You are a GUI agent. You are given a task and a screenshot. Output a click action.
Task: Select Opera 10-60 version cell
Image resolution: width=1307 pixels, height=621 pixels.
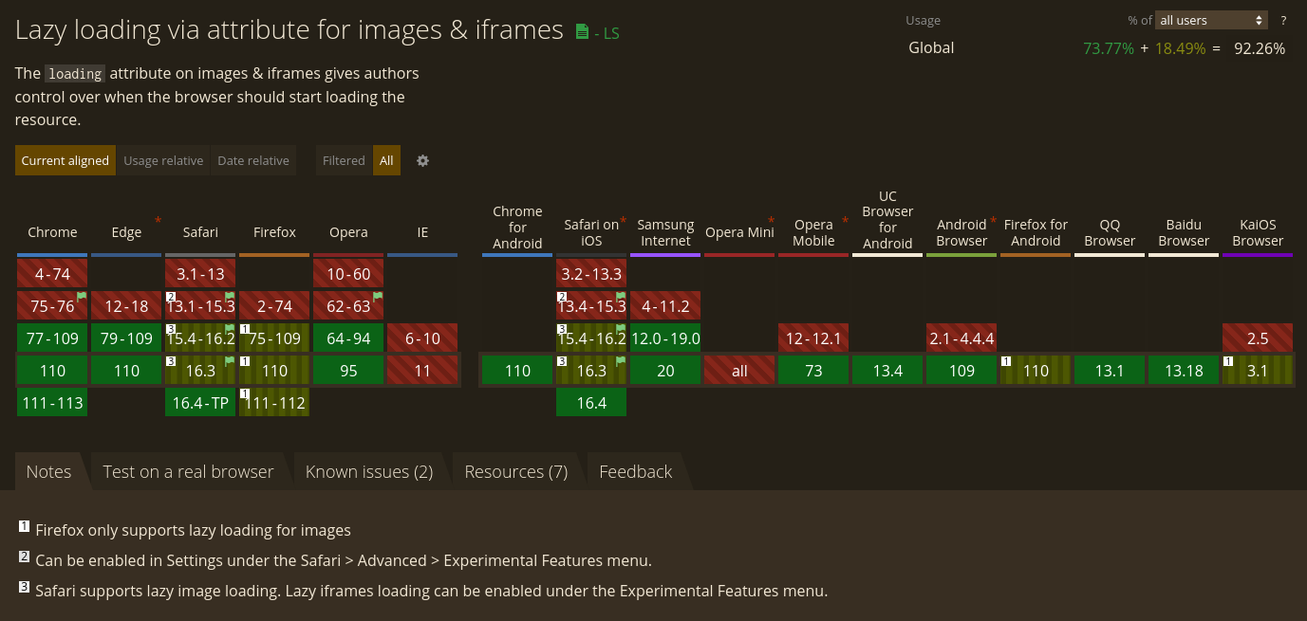coord(348,274)
